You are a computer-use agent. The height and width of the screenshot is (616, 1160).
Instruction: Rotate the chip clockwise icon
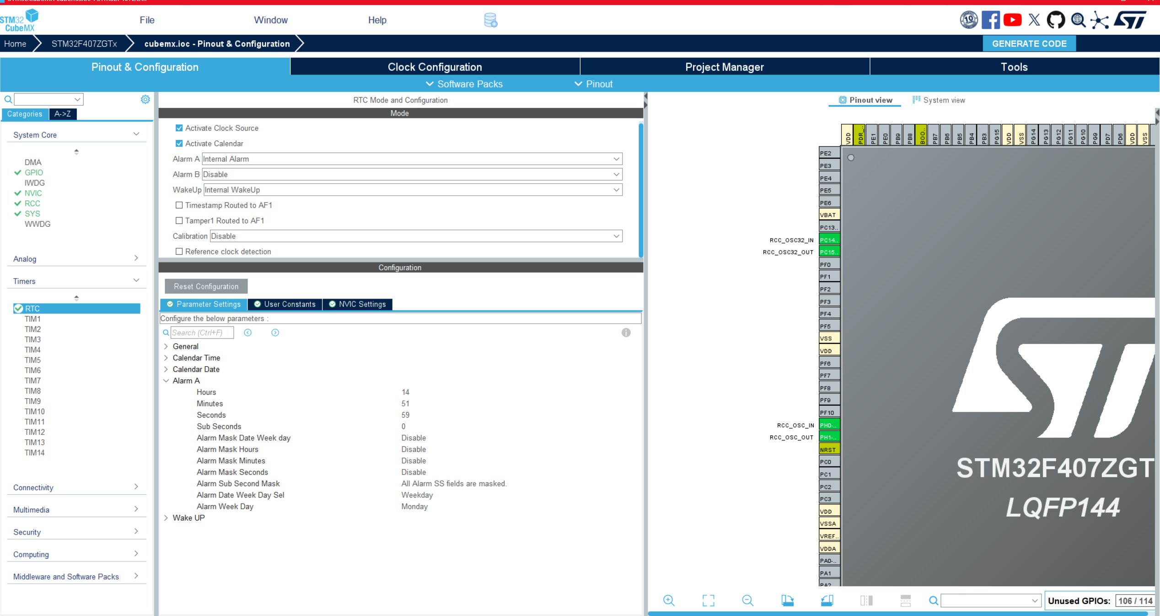click(x=787, y=600)
